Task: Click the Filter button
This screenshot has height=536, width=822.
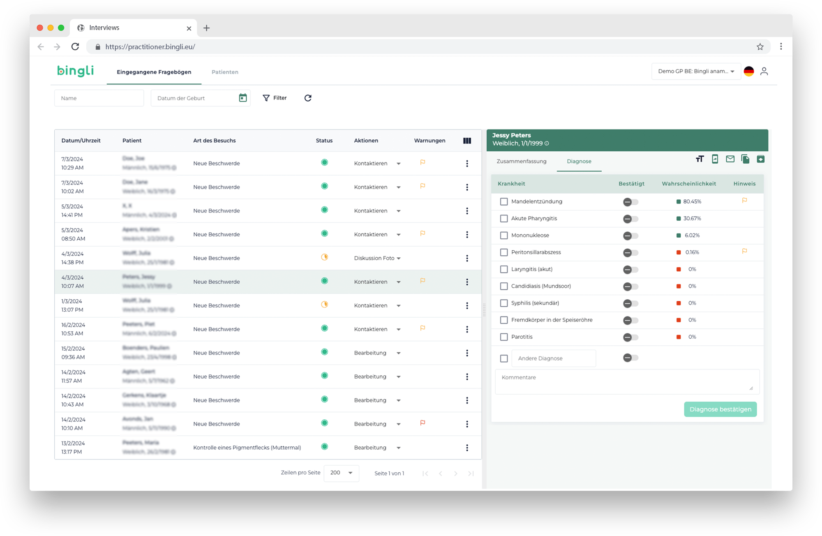Action: click(x=275, y=98)
